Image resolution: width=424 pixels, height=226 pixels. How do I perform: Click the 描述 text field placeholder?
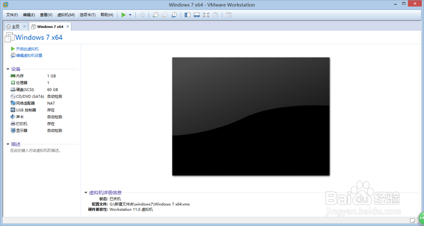click(x=36, y=151)
